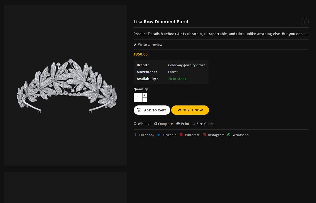This screenshot has height=203, width=316.
Task: Click the pencil icon beside Write a review
Action: (135, 45)
